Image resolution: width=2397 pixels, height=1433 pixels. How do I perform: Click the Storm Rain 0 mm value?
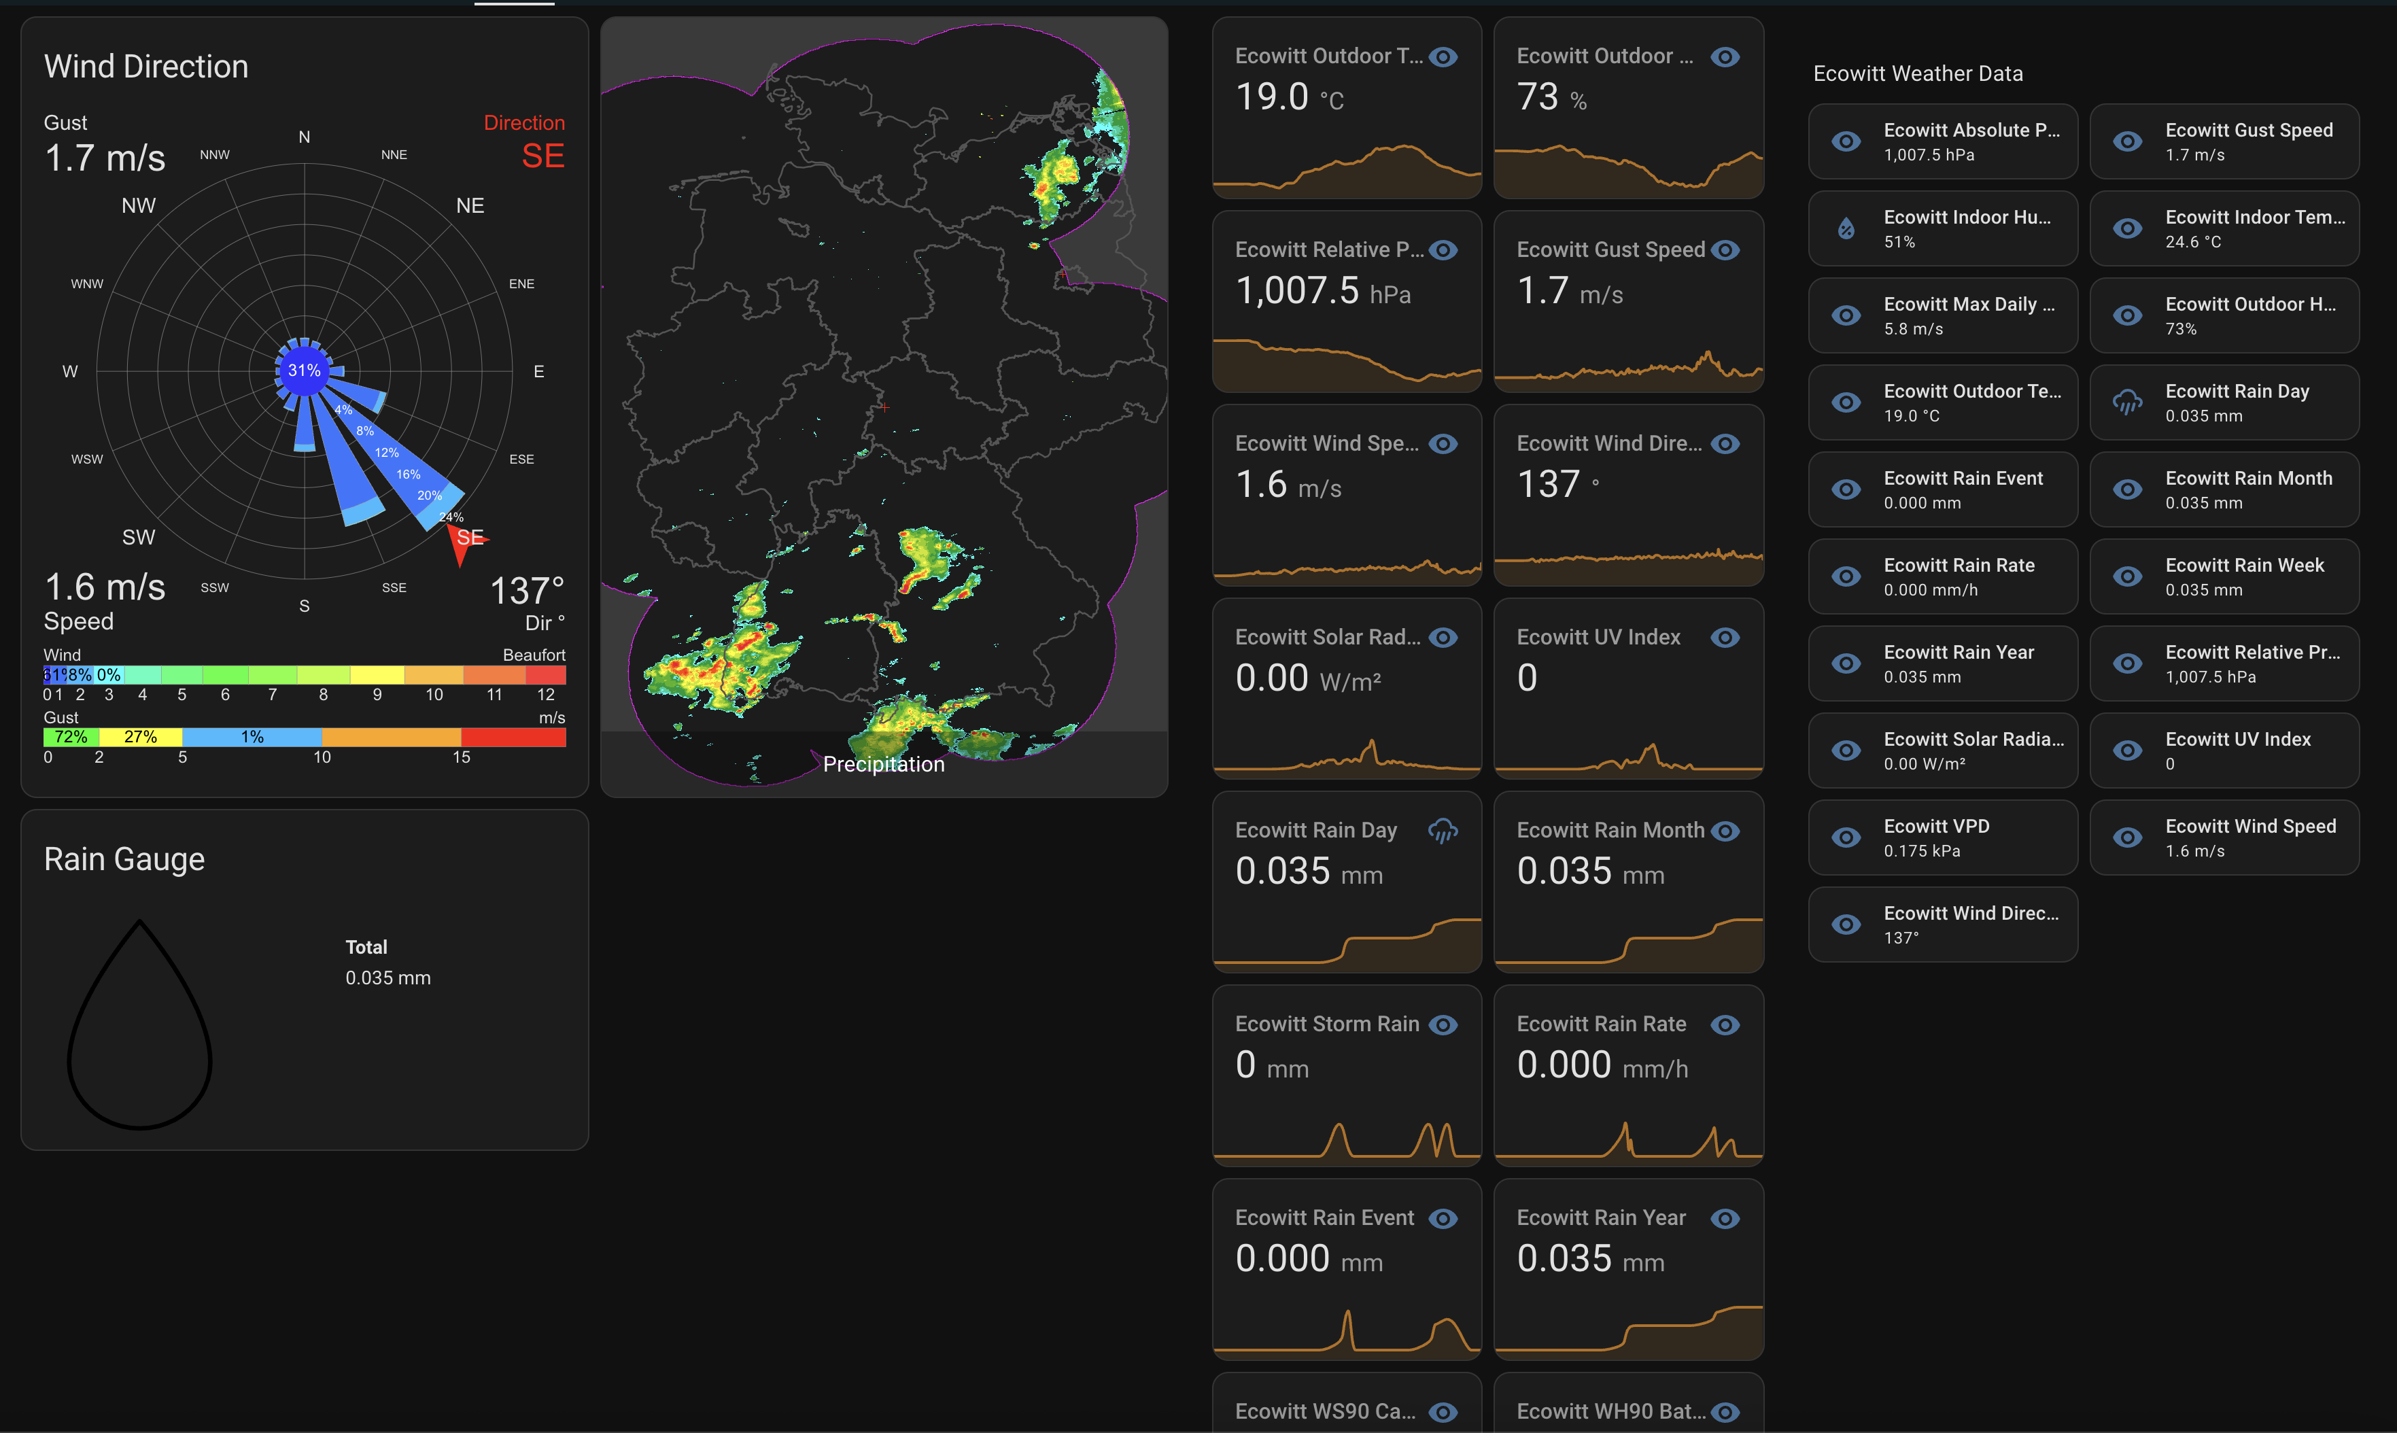click(x=1271, y=1065)
